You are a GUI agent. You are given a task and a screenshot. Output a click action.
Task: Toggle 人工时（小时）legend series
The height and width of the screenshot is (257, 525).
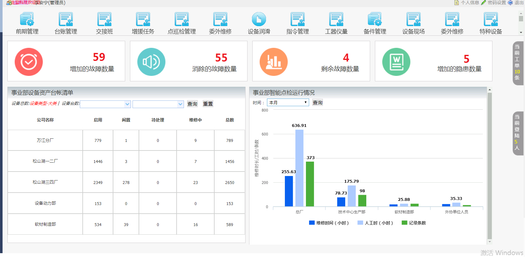pyautogui.click(x=375, y=223)
